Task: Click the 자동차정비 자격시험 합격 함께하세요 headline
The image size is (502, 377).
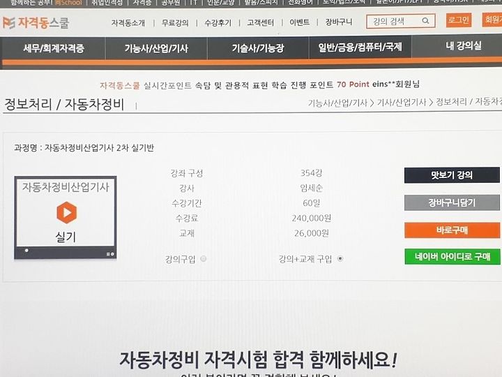Action: [x=258, y=360]
